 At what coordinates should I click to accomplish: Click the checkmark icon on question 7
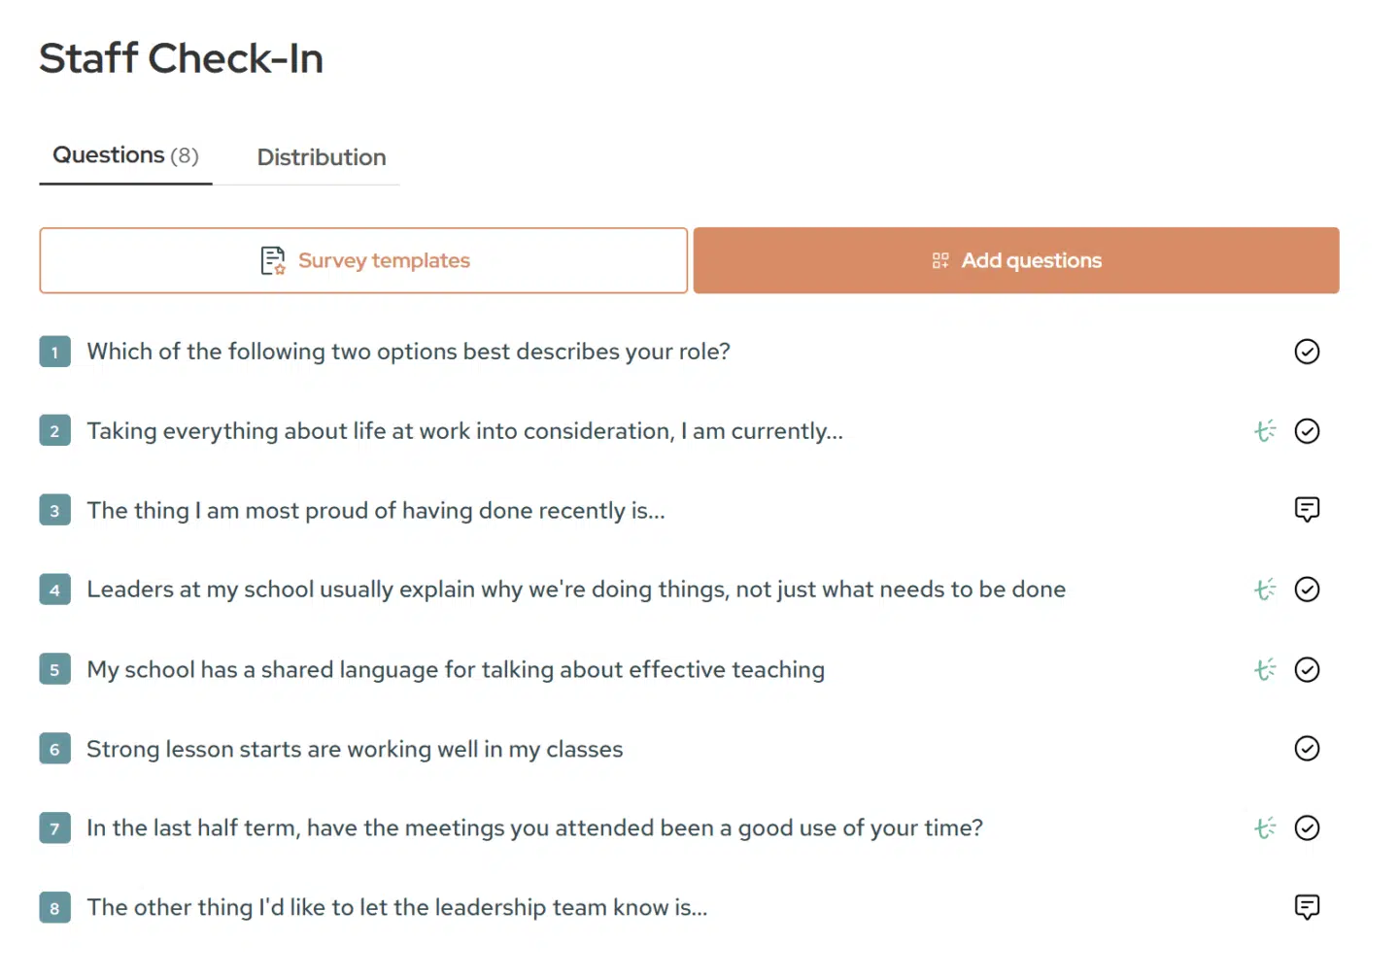[x=1307, y=828]
